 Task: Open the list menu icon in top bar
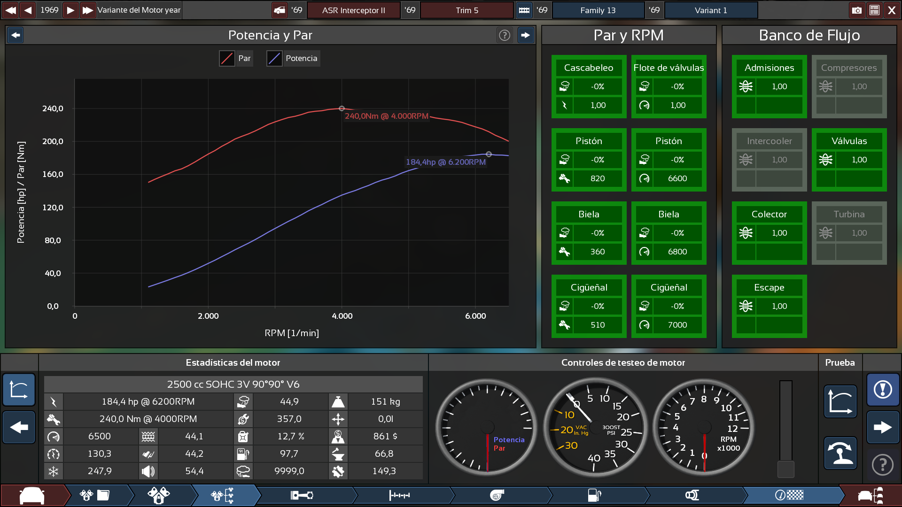874,10
